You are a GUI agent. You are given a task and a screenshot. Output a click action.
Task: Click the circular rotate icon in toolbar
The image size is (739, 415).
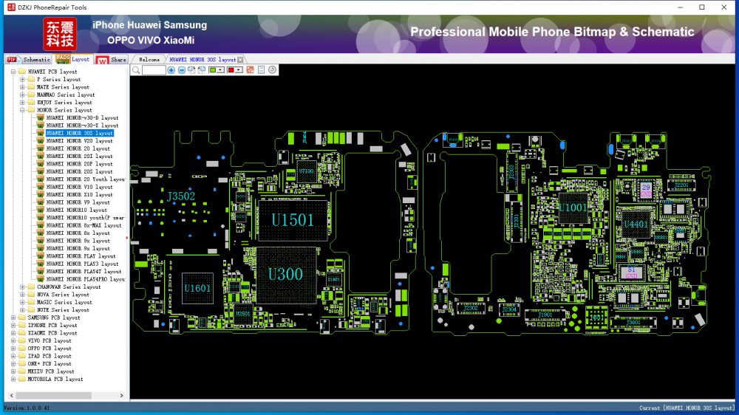point(273,70)
